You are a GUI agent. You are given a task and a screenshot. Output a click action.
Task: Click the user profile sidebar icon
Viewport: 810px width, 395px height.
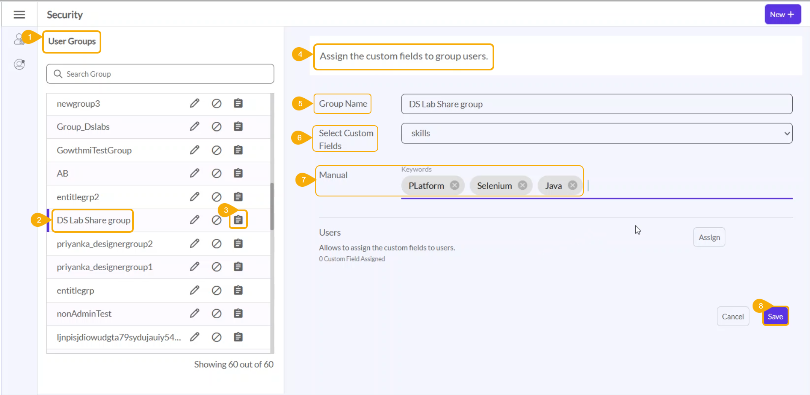point(19,64)
